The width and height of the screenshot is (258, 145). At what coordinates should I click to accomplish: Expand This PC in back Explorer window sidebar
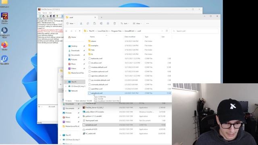tap(60, 135)
